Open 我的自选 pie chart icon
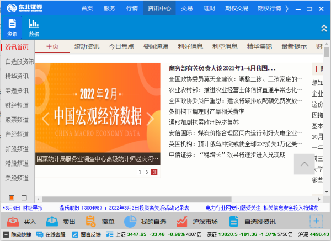The width and height of the screenshot is (331, 241). [130, 221]
